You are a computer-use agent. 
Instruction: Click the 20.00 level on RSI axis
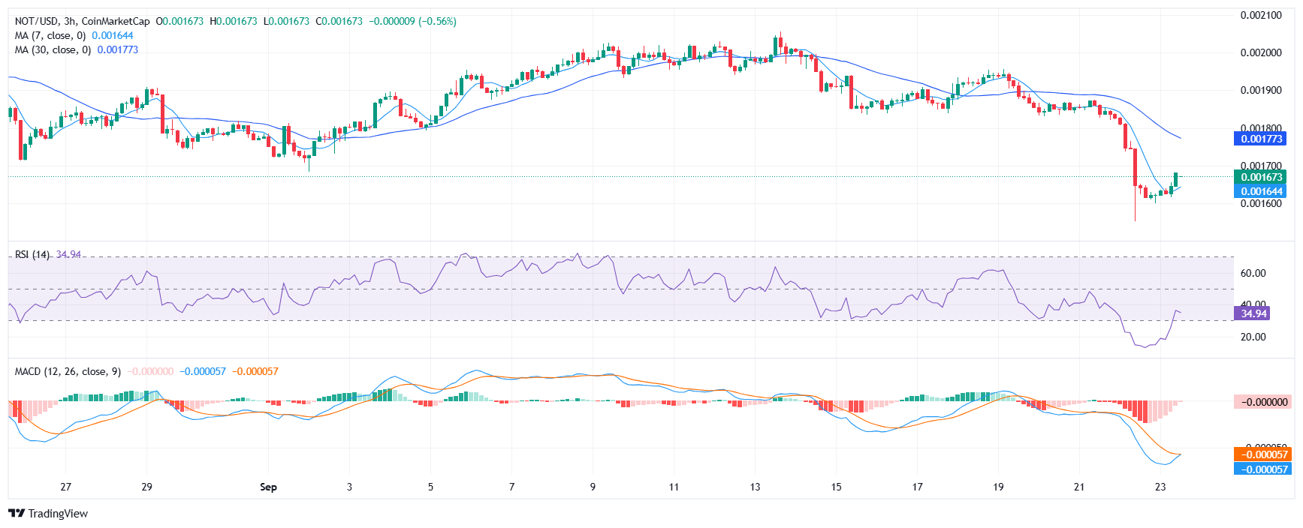[x=1253, y=337]
